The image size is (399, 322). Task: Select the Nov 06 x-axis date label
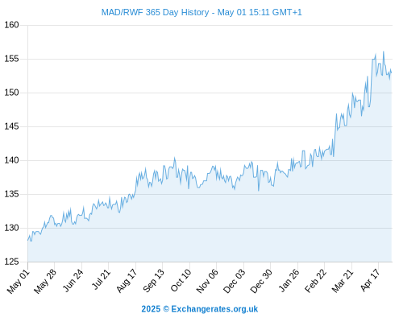tap(206, 281)
